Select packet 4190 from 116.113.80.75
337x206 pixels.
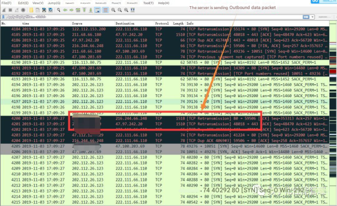(165, 62)
